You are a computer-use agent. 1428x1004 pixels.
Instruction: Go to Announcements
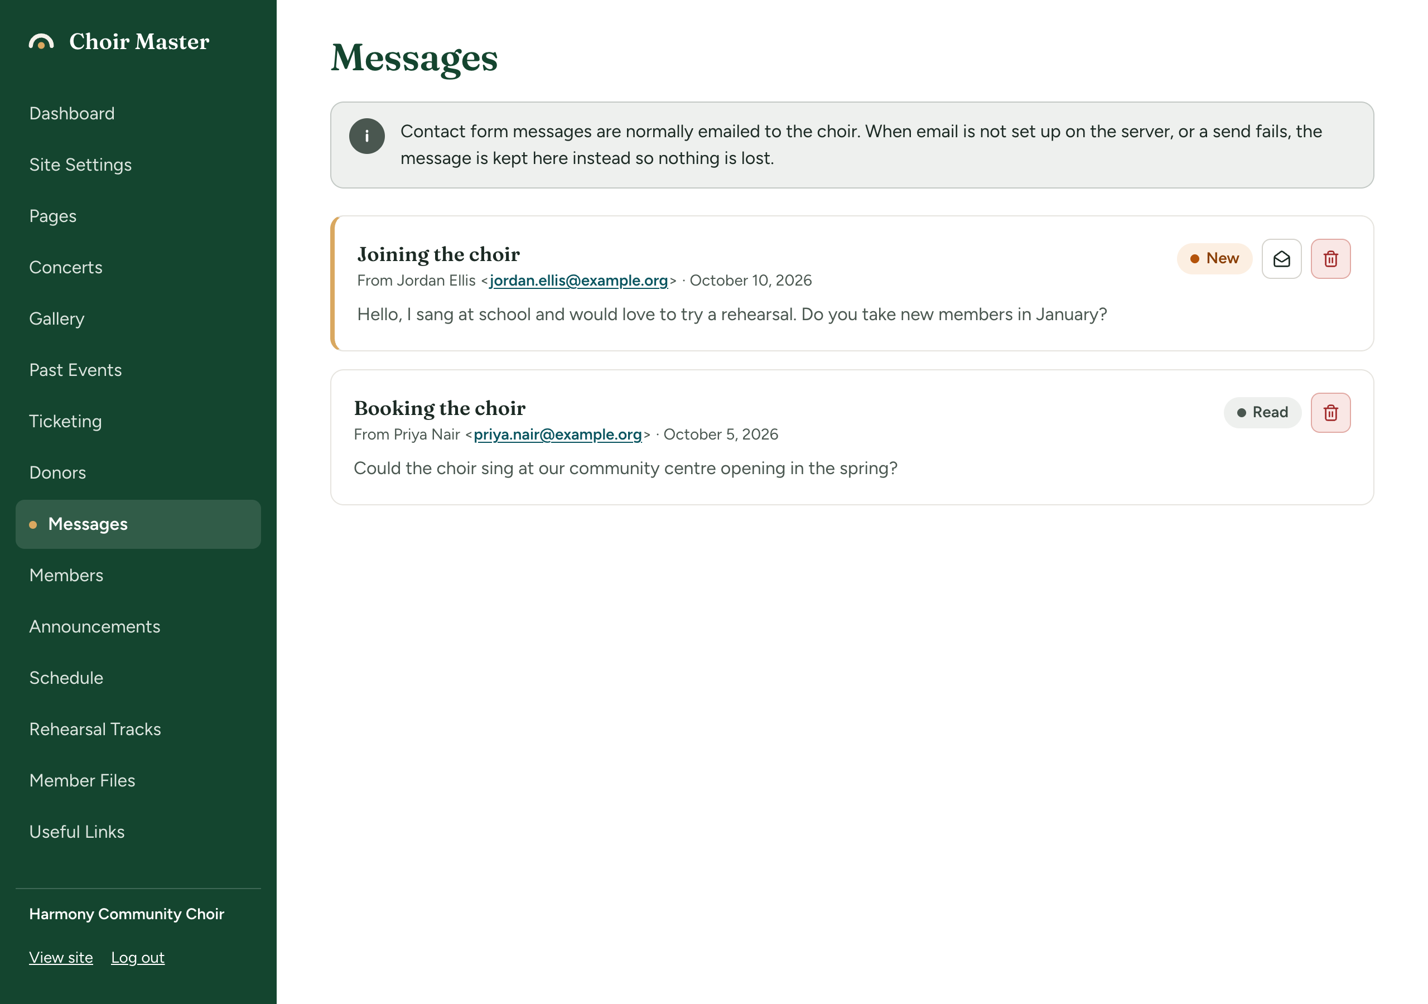pos(138,627)
